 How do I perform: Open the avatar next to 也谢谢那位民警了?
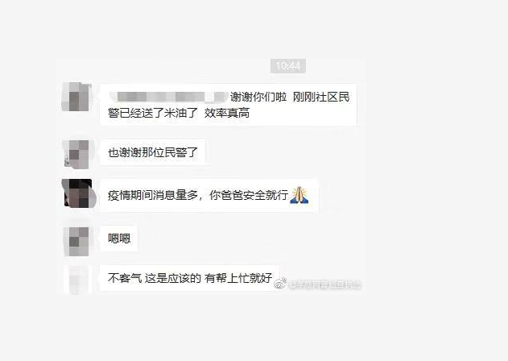coord(76,155)
